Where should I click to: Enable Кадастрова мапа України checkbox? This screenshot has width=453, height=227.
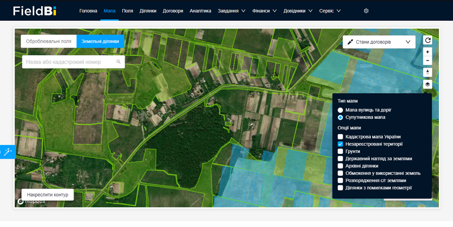coord(340,137)
